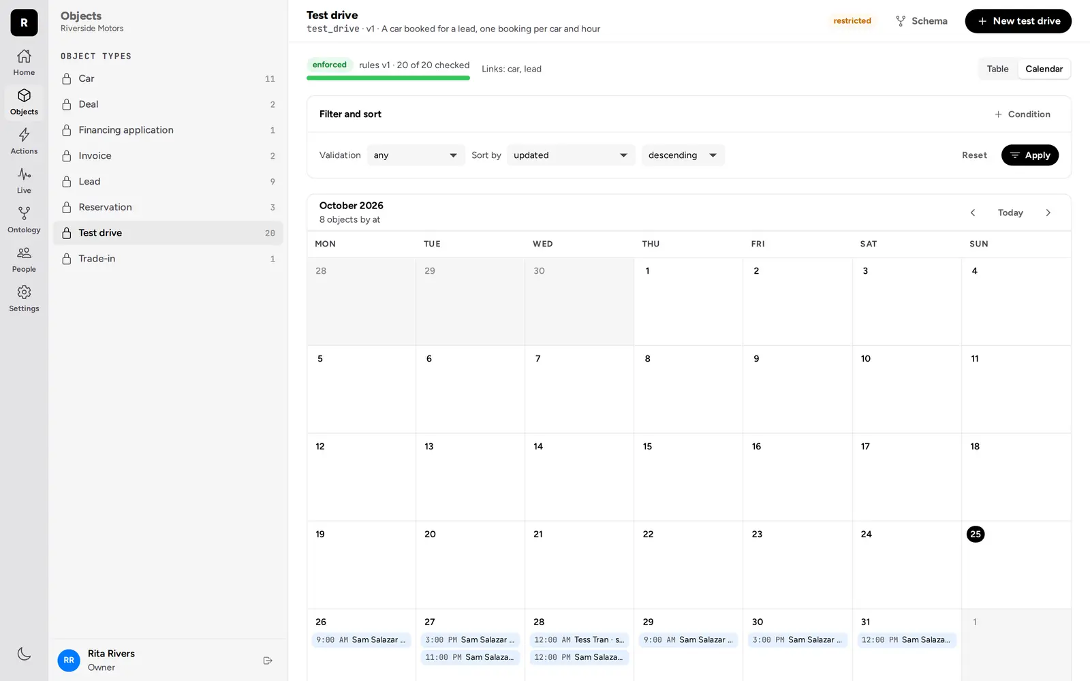Select the Car object type
Viewport: 1090px width, 681px height.
point(168,78)
